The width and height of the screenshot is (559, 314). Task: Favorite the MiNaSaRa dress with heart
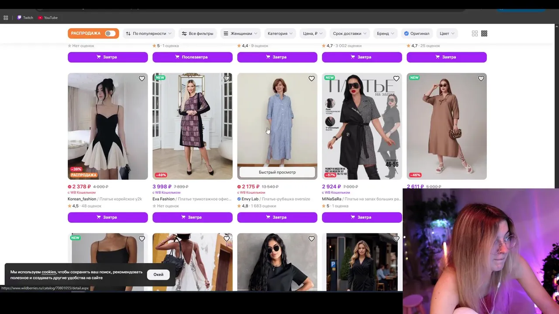[396, 79]
